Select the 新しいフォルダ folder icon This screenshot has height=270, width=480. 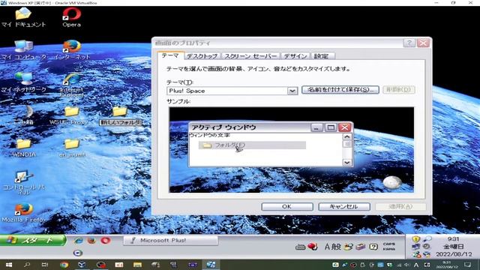[x=120, y=115]
